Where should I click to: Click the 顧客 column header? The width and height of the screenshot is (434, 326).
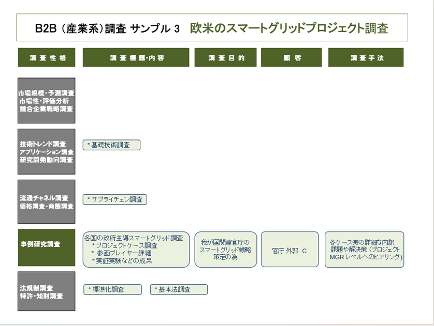click(291, 57)
